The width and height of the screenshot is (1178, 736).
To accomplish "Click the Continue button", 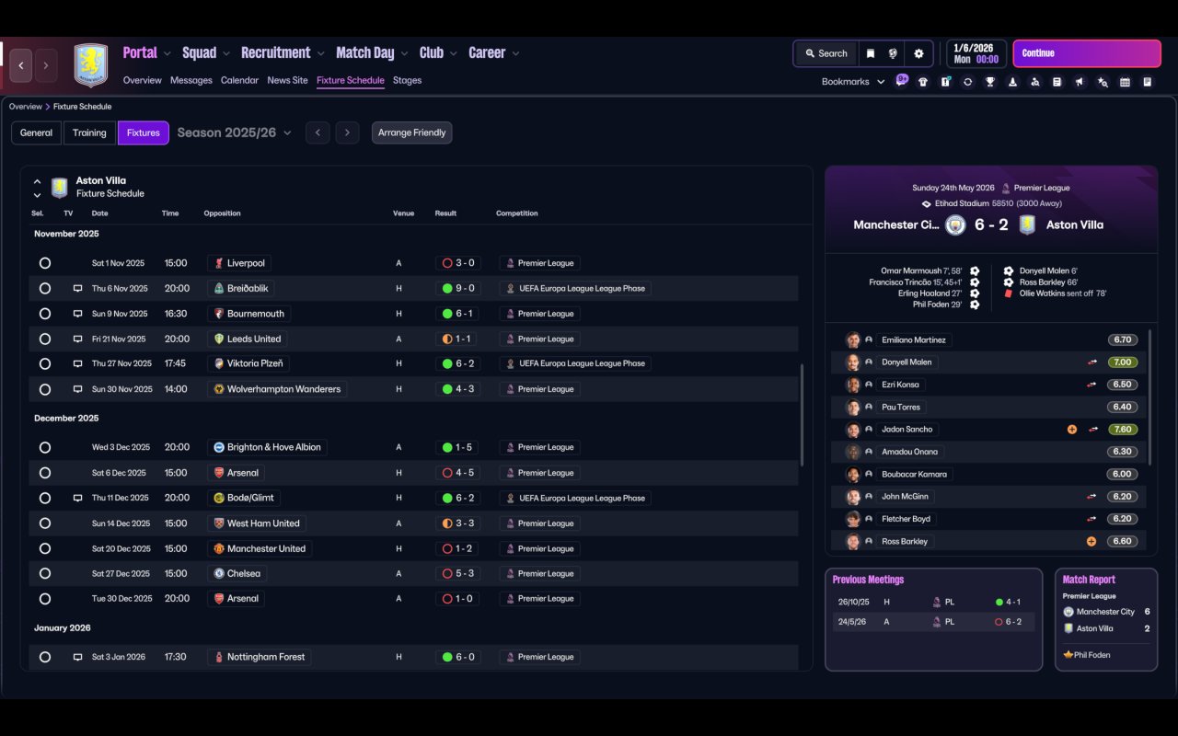I will point(1087,53).
